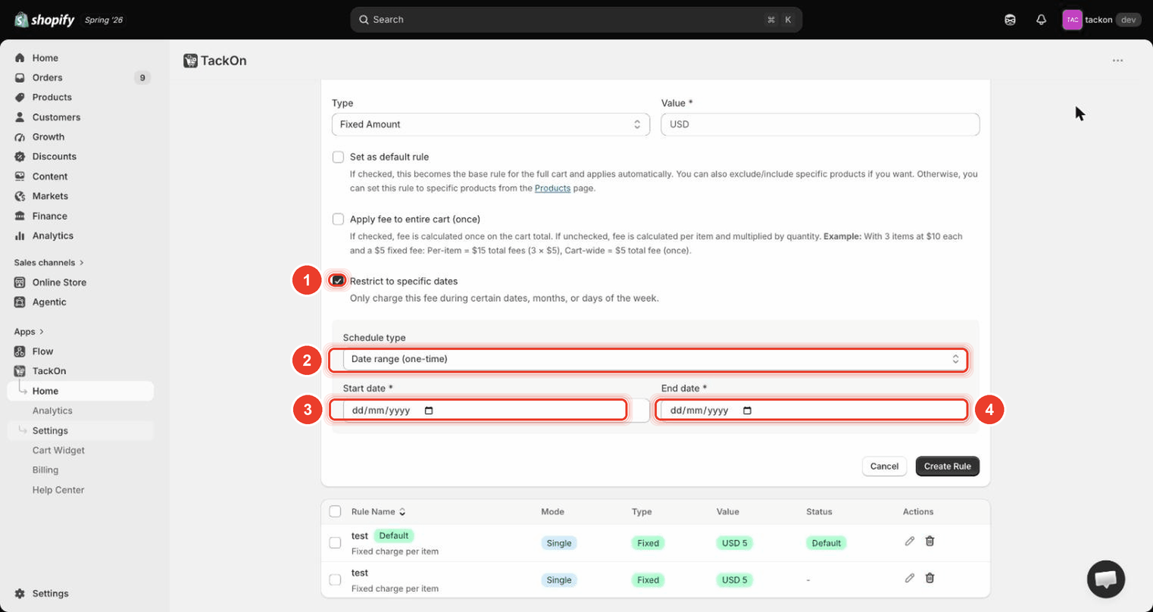This screenshot has height=612, width=1153.
Task: Expand the Sales channels section
Action: [48, 263]
